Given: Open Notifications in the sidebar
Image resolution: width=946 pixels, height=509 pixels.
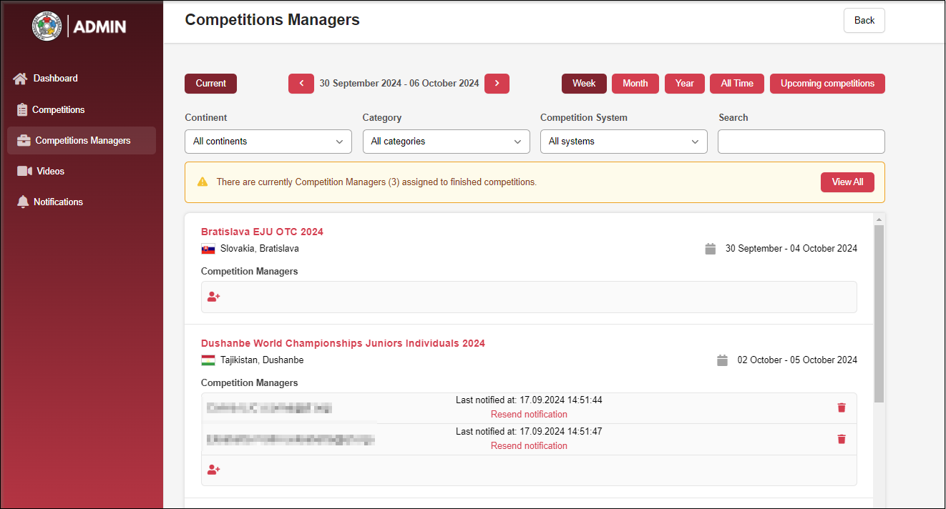Looking at the screenshot, I should click(58, 202).
